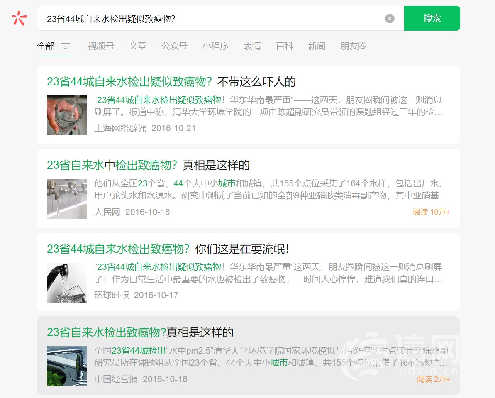Click the hand holding glass thumbnail
This screenshot has height=398, width=495.
point(67,115)
